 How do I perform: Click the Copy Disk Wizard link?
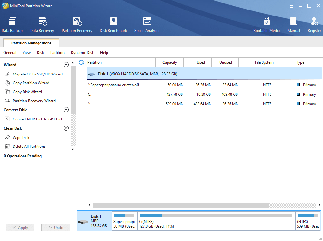click(27, 92)
